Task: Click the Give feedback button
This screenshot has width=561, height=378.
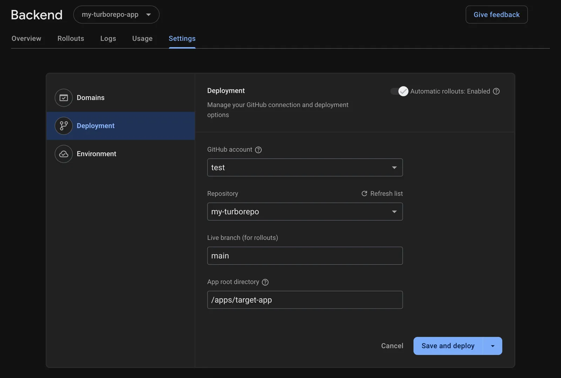Action: tap(496, 14)
